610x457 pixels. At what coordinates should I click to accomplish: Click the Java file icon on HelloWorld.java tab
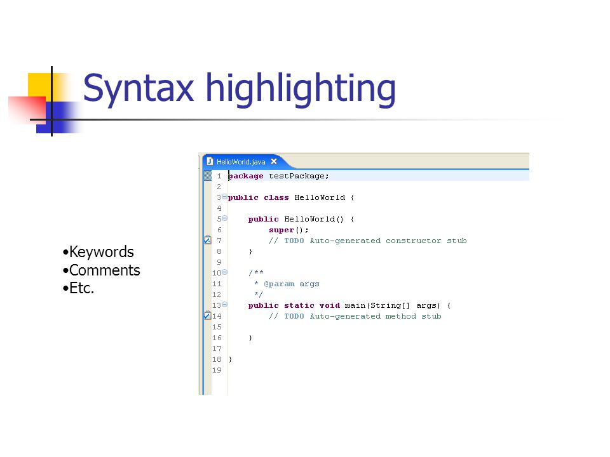coord(210,161)
